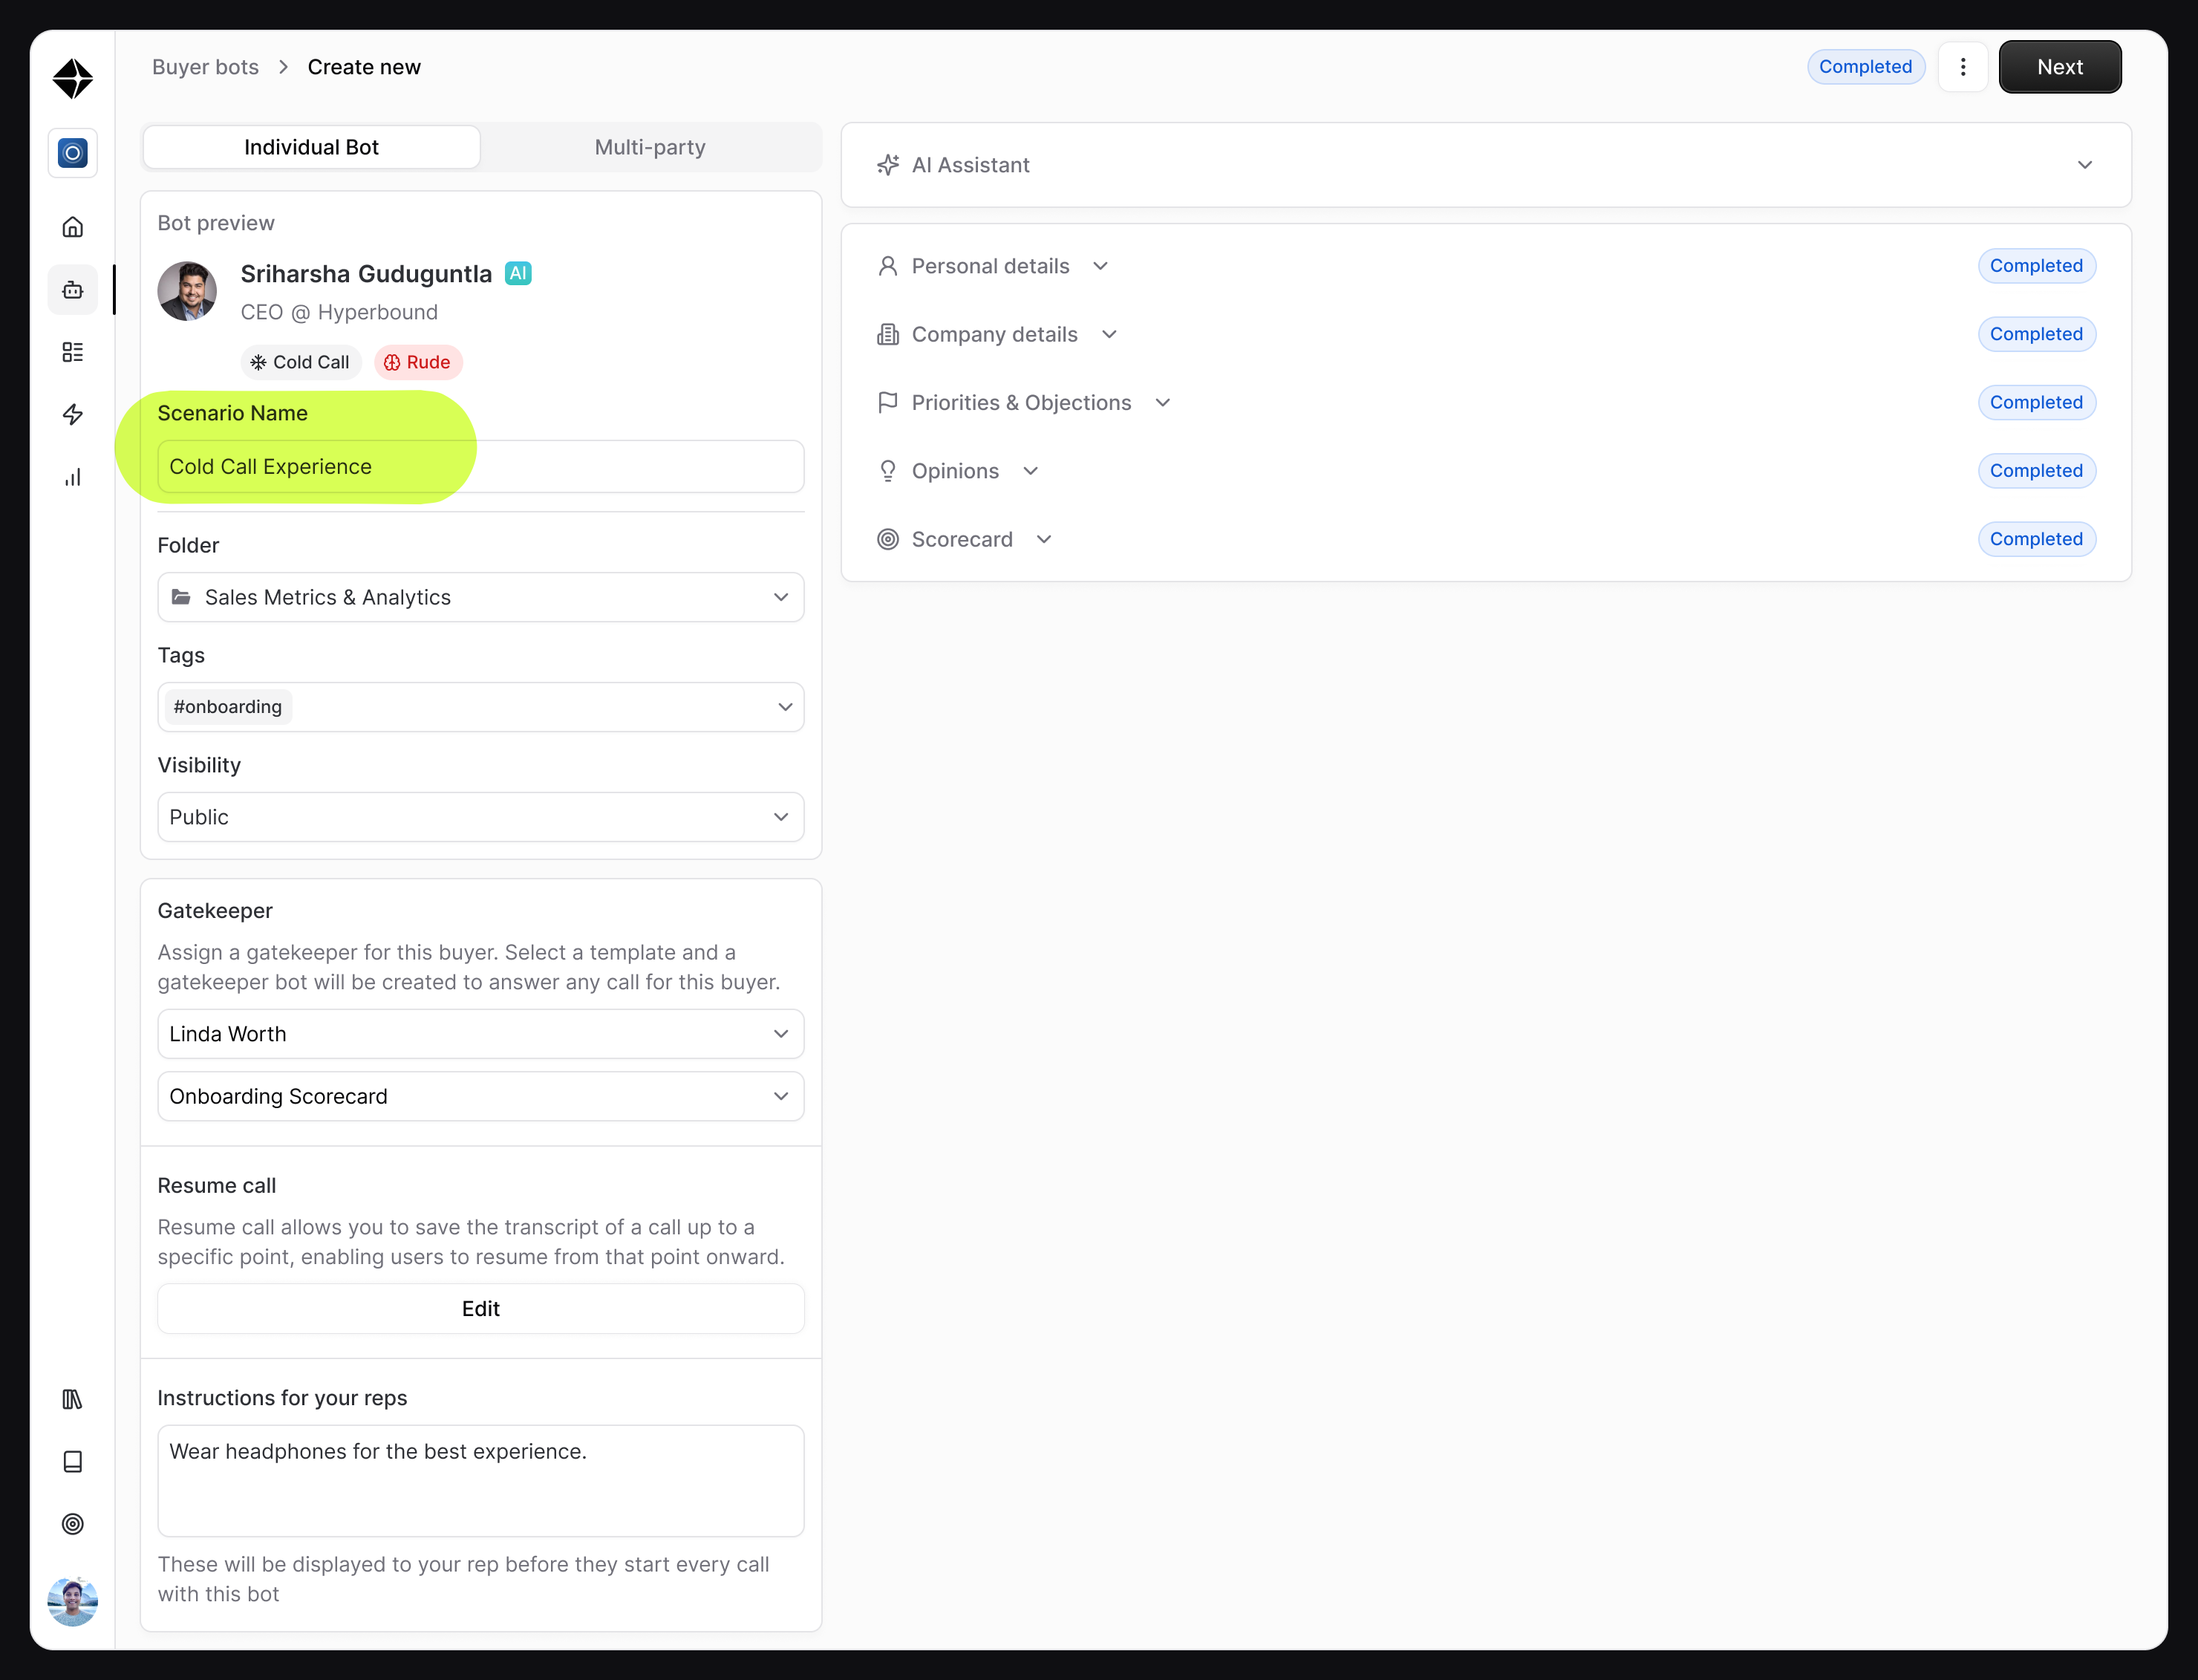Open the notebook sidebar icon
This screenshot has width=2198, height=1680.
73,1461
